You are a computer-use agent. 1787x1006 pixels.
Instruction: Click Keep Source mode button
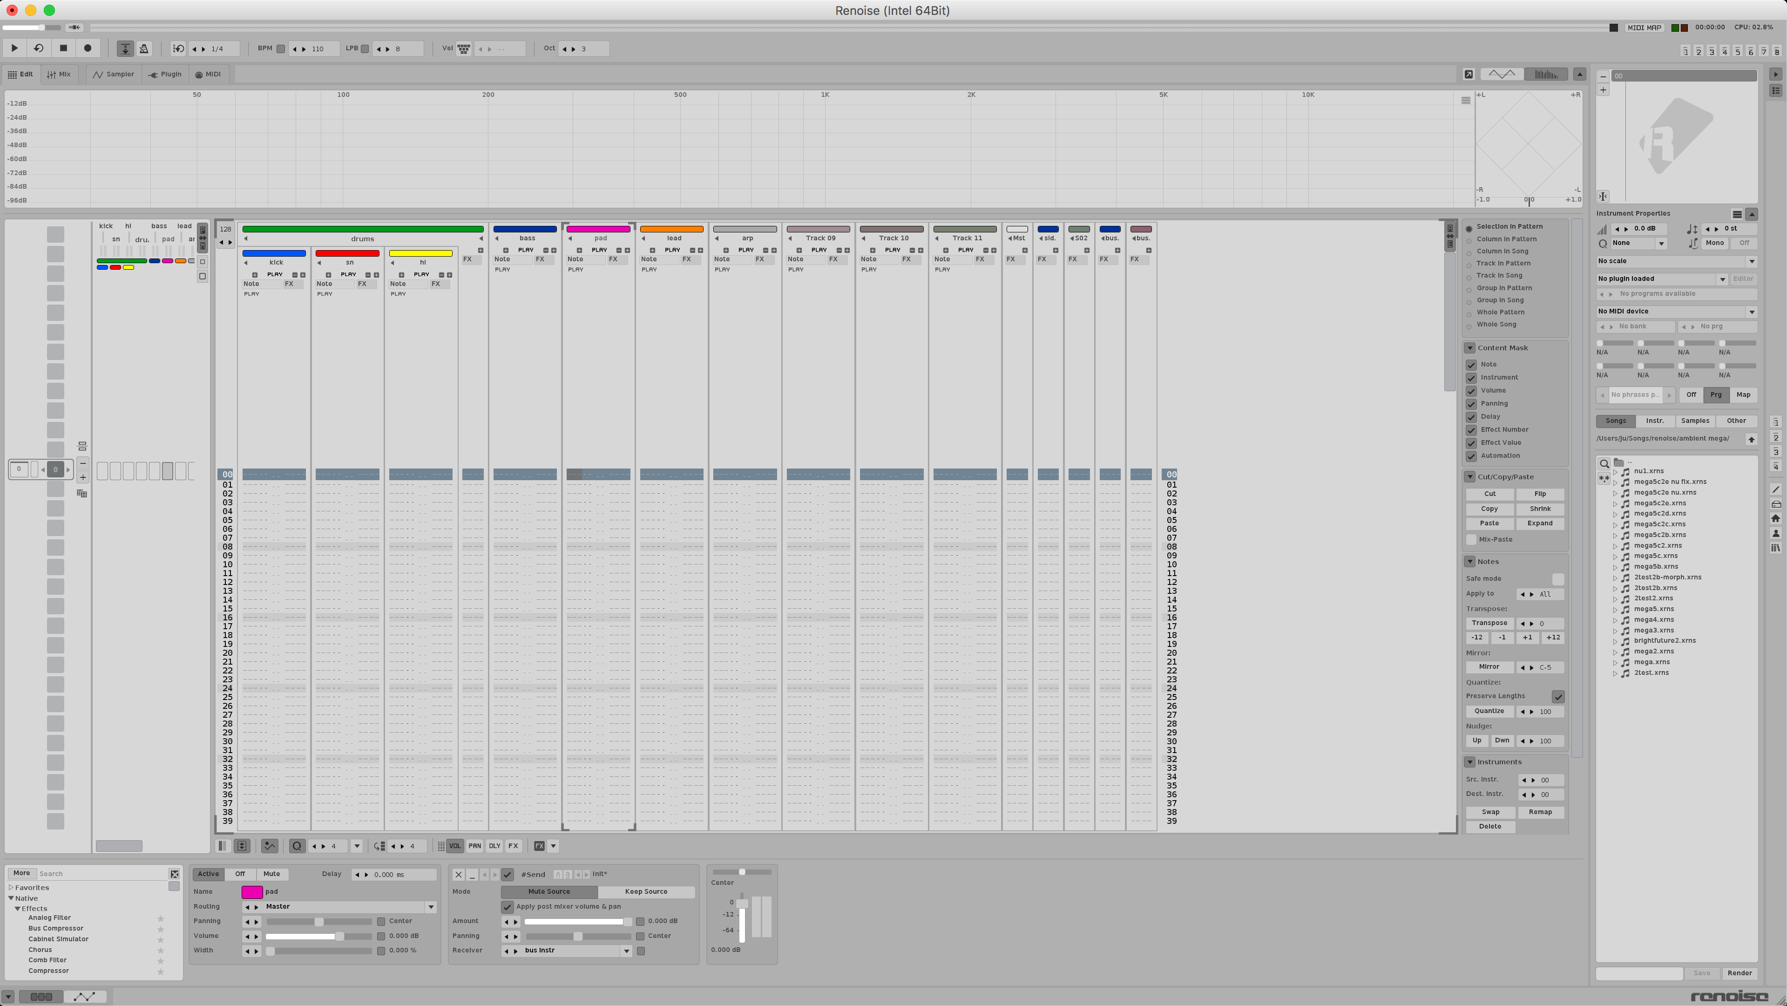(646, 891)
